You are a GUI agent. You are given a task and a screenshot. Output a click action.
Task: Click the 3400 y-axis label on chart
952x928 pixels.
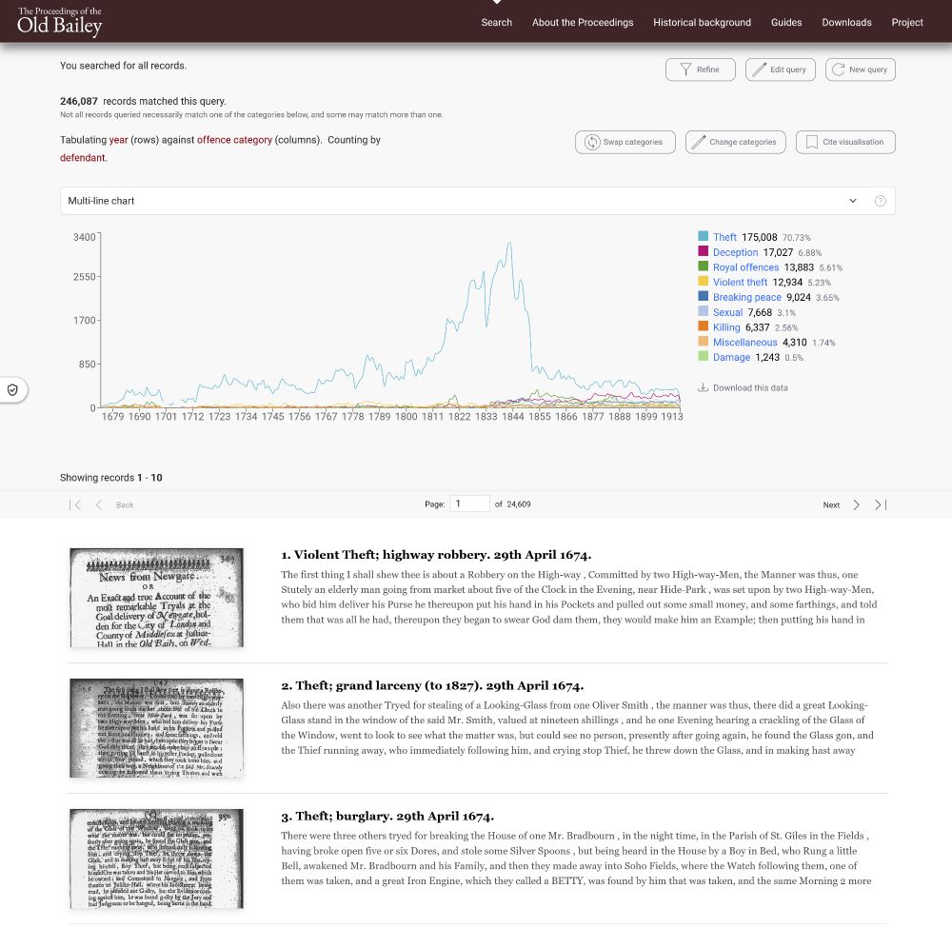(85, 237)
